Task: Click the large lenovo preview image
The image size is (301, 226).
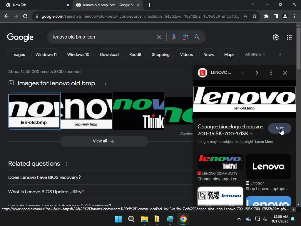Action: point(244,99)
